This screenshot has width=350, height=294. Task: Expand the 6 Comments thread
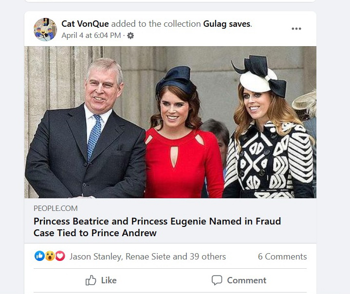point(282,257)
